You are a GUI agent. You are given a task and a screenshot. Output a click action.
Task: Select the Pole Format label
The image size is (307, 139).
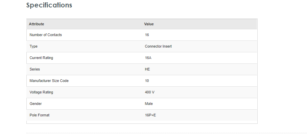pyautogui.click(x=39, y=115)
